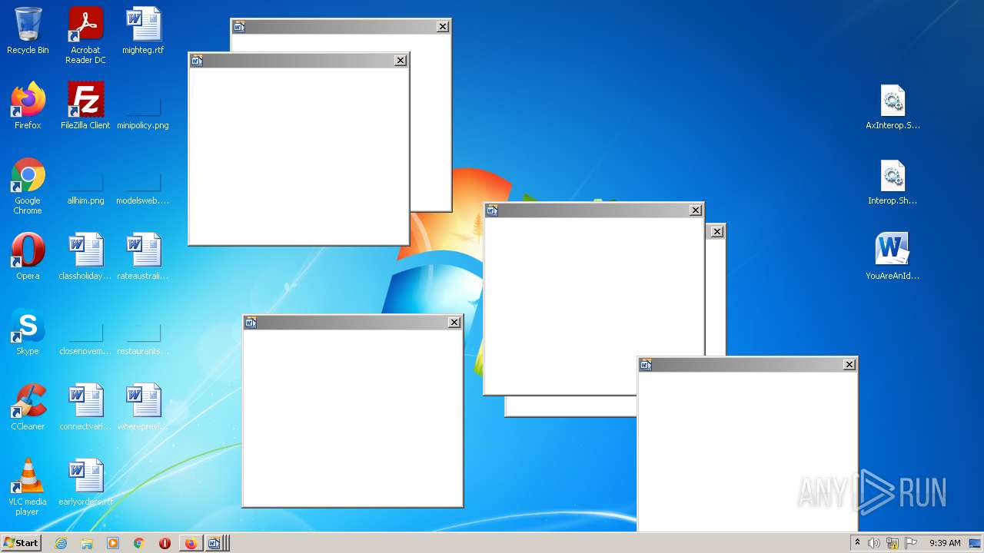Launch VLC media player shortcut
Screen dimensions: 984x553
tap(28, 487)
